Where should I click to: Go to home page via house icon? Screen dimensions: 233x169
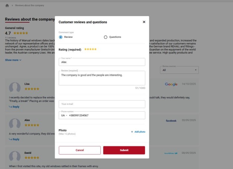pos(7,6)
